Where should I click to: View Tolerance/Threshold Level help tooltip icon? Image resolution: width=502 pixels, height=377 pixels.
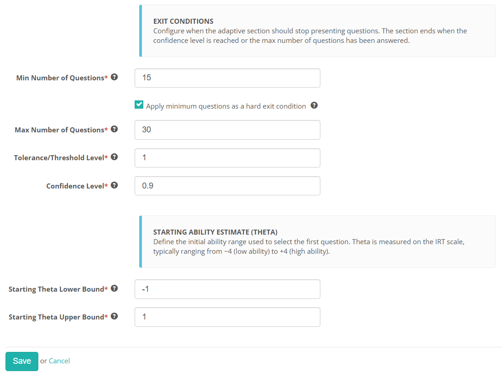(114, 157)
